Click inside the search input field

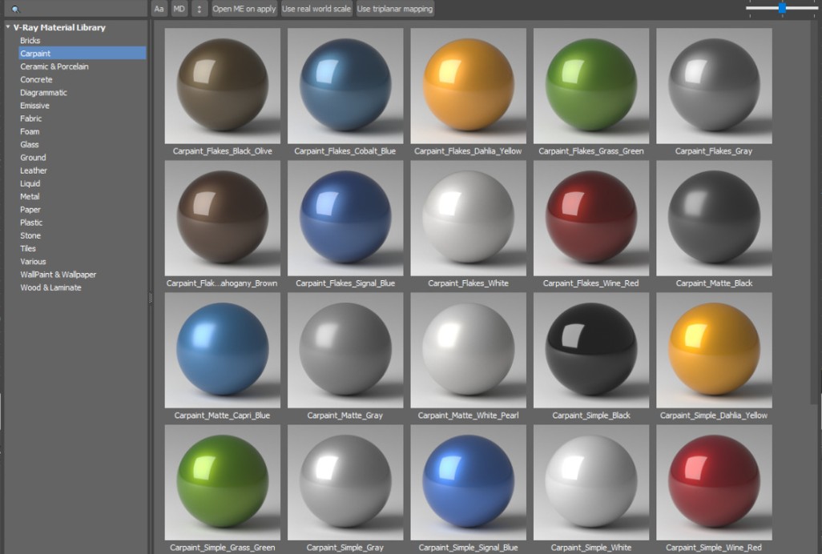80,9
